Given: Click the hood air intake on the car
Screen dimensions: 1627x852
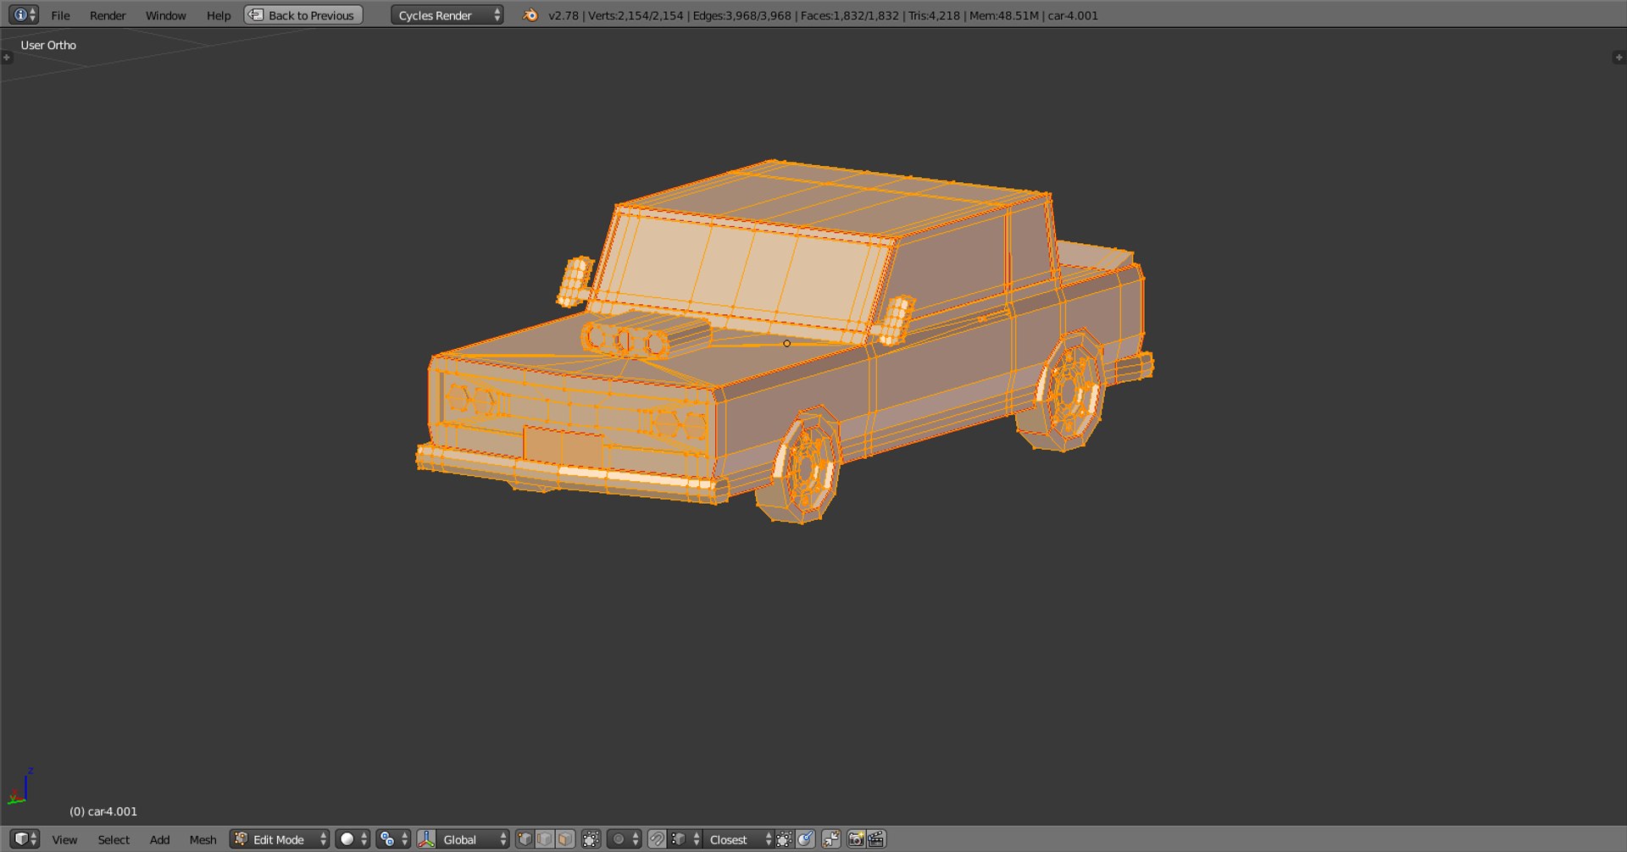Looking at the screenshot, I should 646,335.
